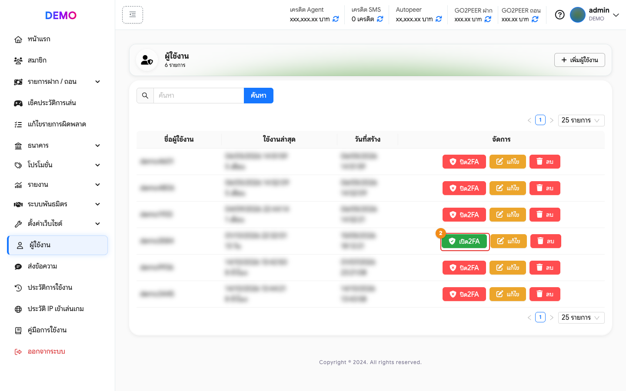Click the DEMO logo
The height and width of the screenshot is (391, 626).
61,15
